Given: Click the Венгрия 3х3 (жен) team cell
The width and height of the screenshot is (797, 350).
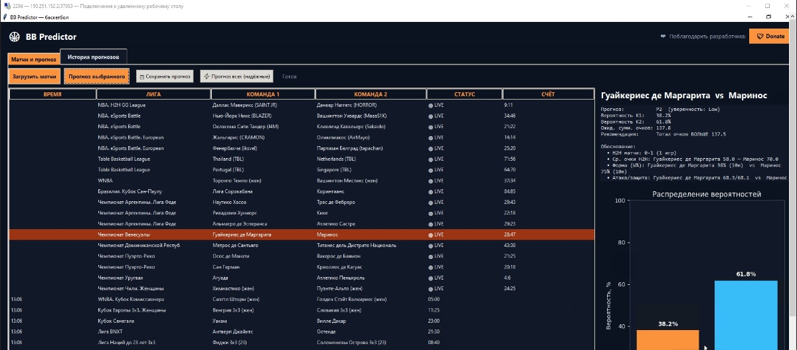Looking at the screenshot, I should tap(263, 310).
